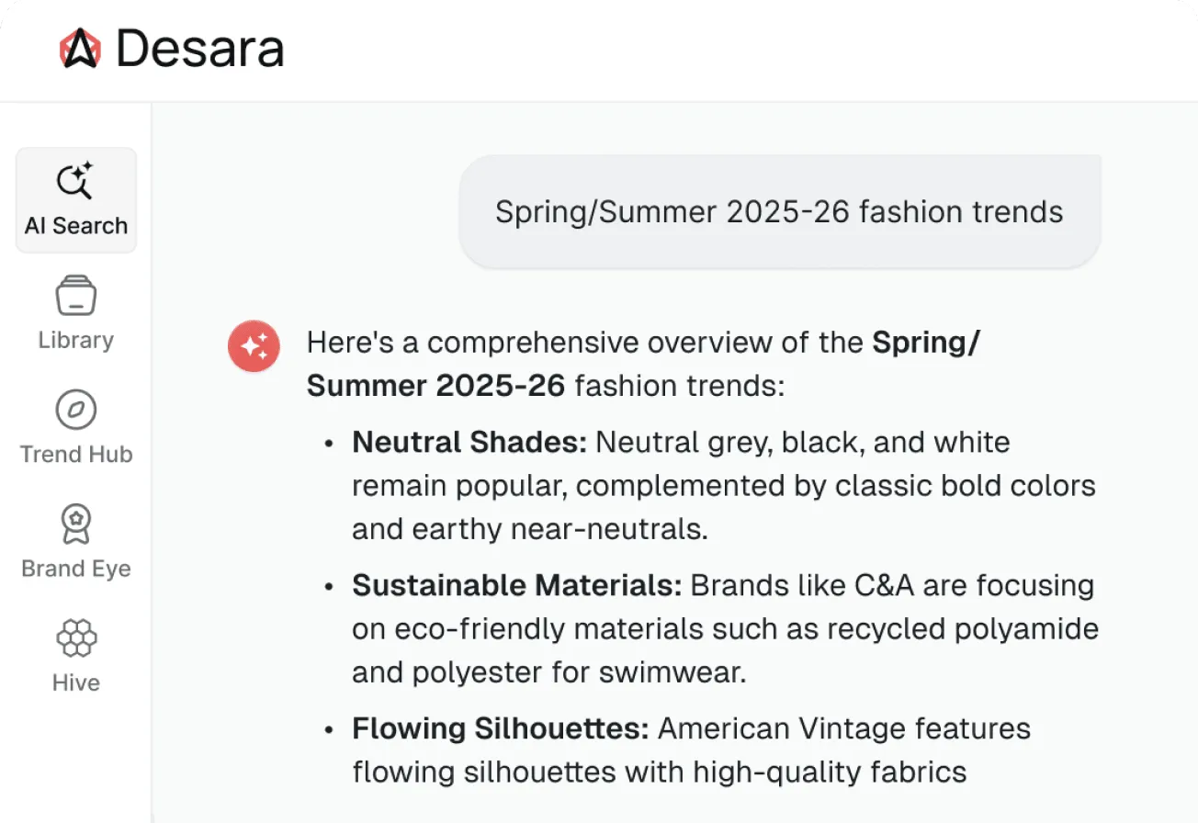Select the AI Search magnifier icon

(75, 181)
